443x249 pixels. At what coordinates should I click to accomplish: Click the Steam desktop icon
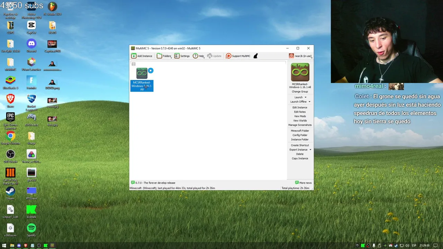pyautogui.click(x=10, y=193)
